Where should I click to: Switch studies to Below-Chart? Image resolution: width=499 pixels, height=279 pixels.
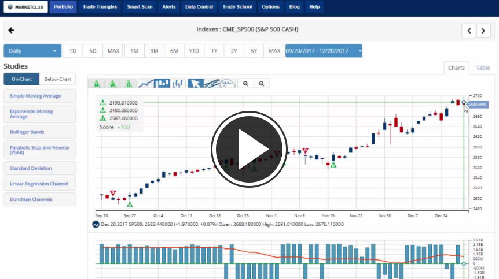pos(58,79)
